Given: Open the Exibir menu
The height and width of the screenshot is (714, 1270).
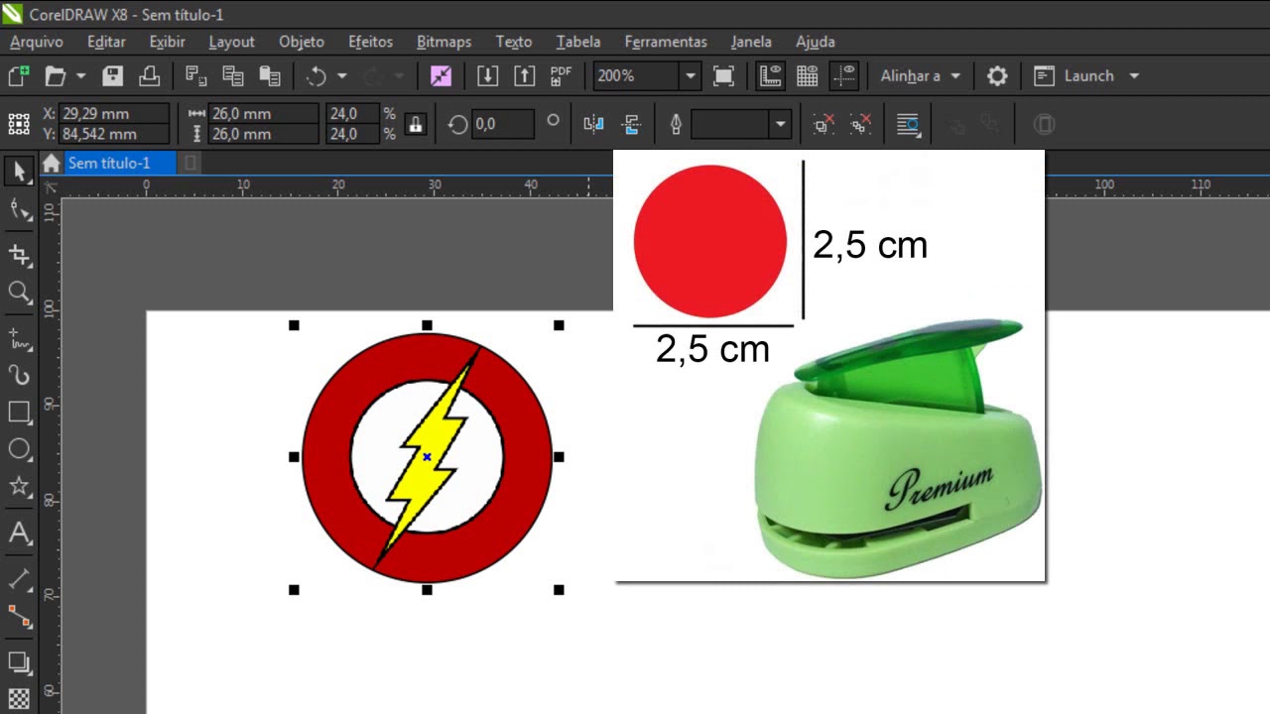Looking at the screenshot, I should (167, 42).
